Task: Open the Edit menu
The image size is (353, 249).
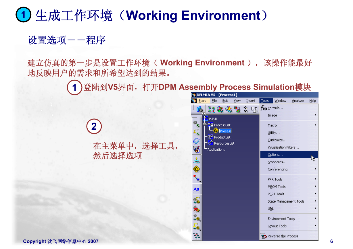Action: click(x=225, y=101)
